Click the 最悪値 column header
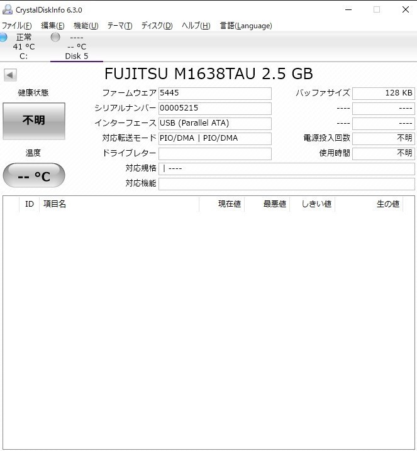Screen dimensions: 417x451 pos(267,204)
